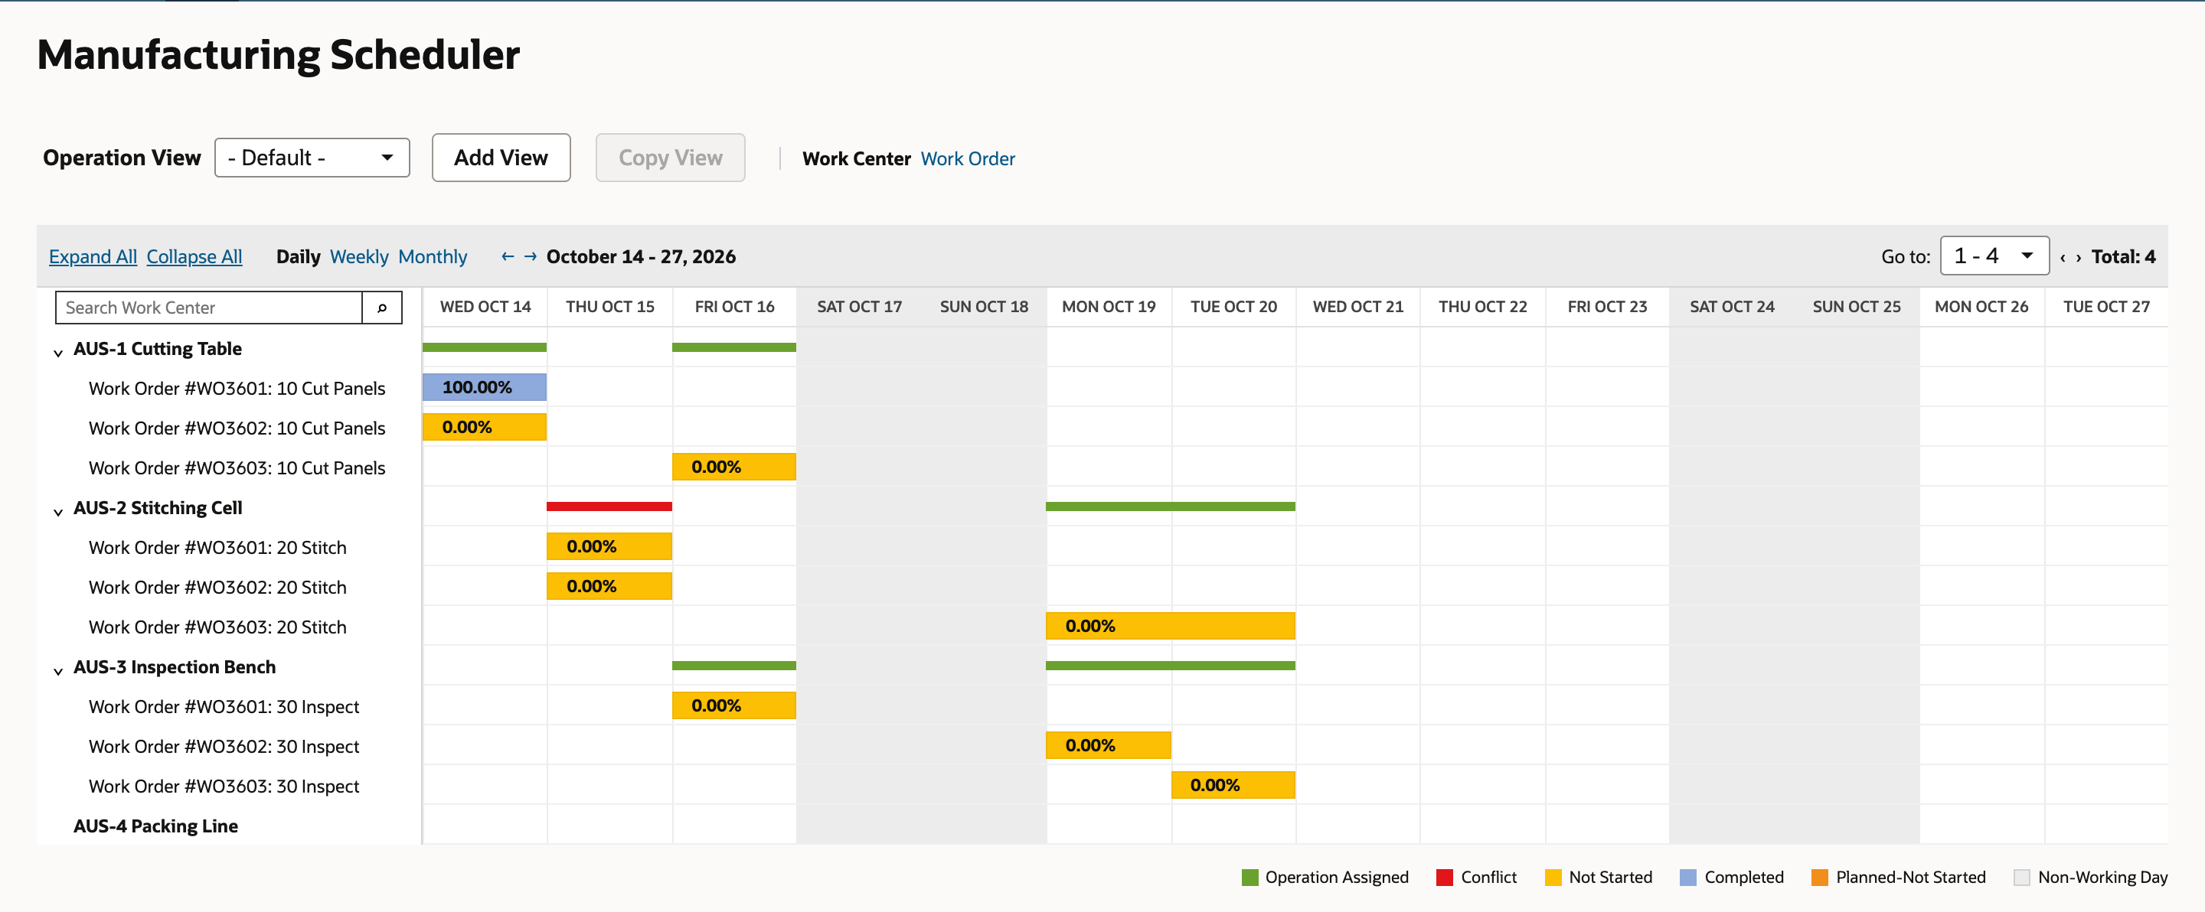Image resolution: width=2205 pixels, height=912 pixels.
Task: Click the 100.00% completed bar for WO3601
Action: point(485,388)
